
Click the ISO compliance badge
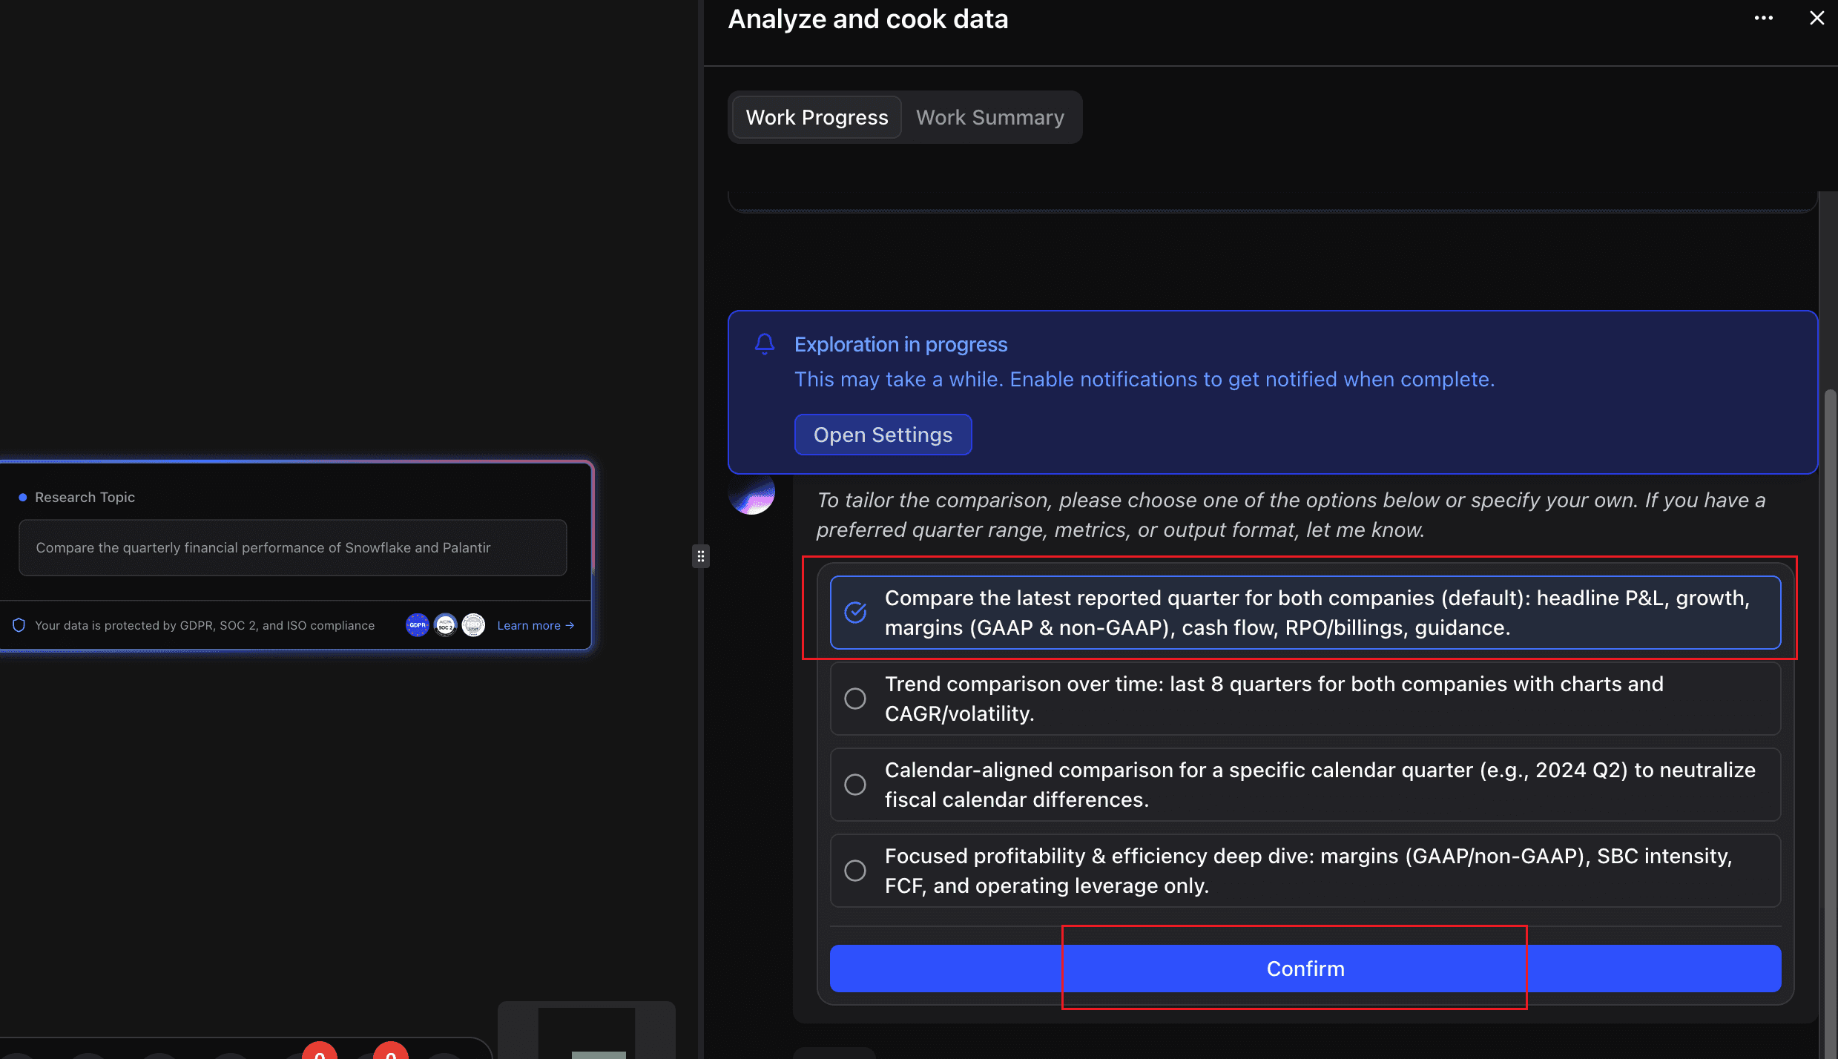tap(473, 625)
